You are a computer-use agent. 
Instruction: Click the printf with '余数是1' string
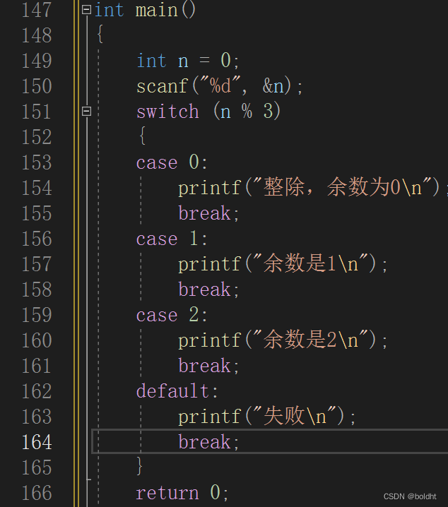point(283,264)
